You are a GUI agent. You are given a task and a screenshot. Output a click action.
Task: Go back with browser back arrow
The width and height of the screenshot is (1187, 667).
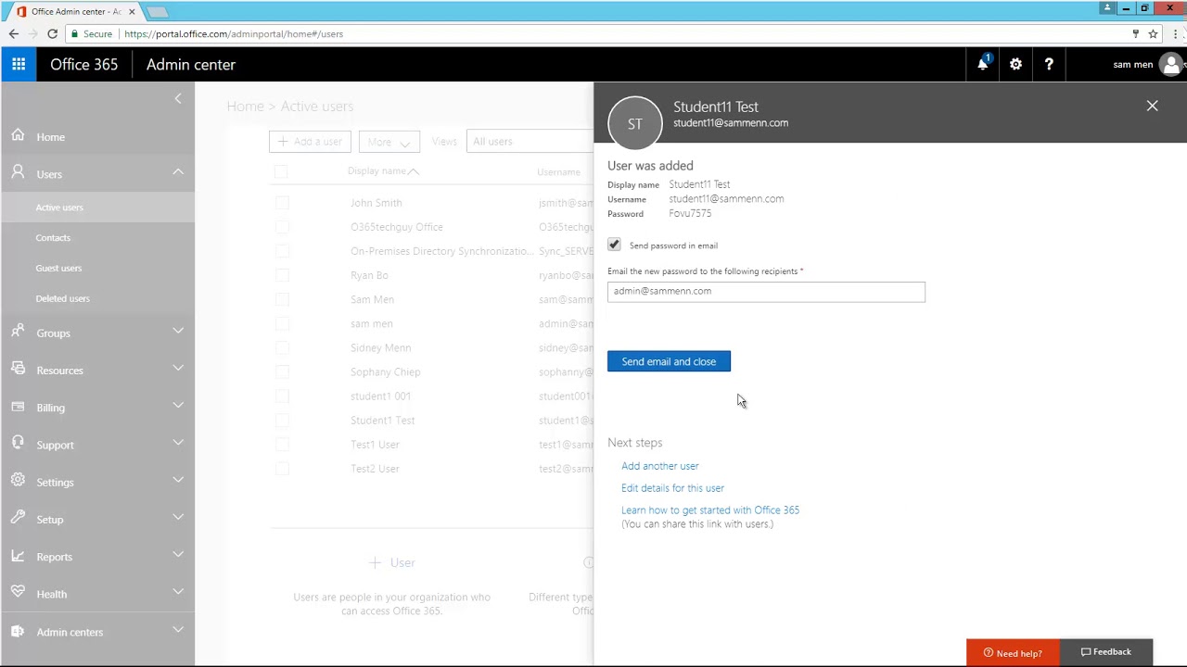[13, 33]
